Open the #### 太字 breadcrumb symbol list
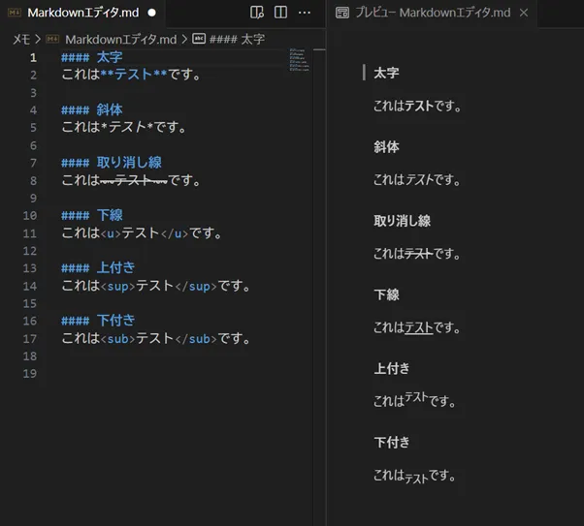This screenshot has width=584, height=526. tap(237, 39)
